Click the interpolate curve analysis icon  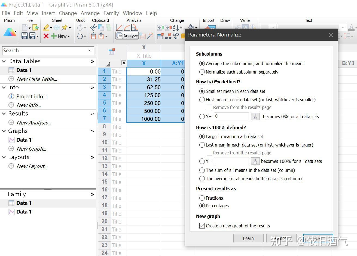pyautogui.click(x=135, y=28)
